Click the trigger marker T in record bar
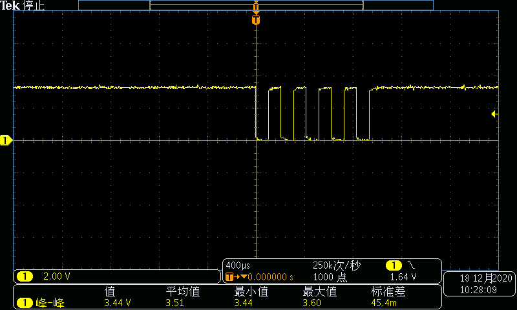 pos(256,6)
